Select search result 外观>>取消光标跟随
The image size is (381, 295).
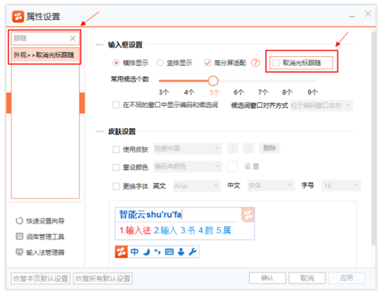point(45,55)
